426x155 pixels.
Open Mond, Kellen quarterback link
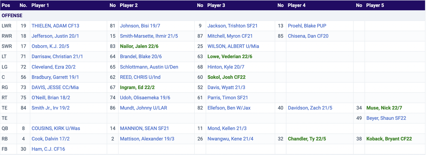pos(227,128)
